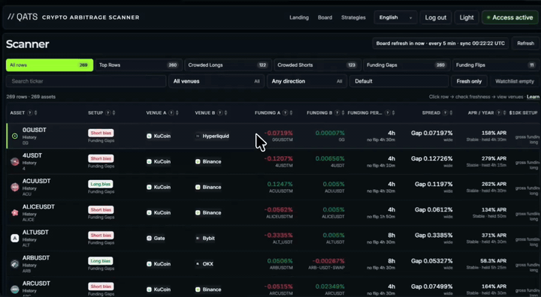
Task: Click the board refresh status text
Action: (440, 43)
